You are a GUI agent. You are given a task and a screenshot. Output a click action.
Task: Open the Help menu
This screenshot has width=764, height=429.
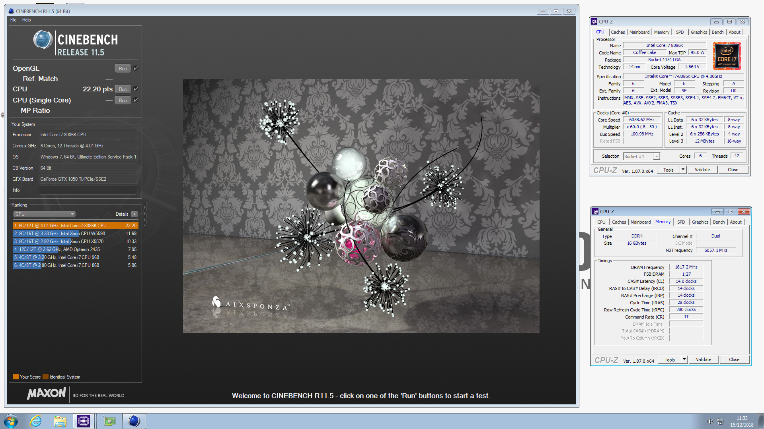coord(26,20)
